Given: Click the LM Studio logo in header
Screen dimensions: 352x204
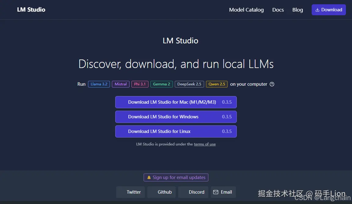Looking at the screenshot, I should (x=31, y=10).
